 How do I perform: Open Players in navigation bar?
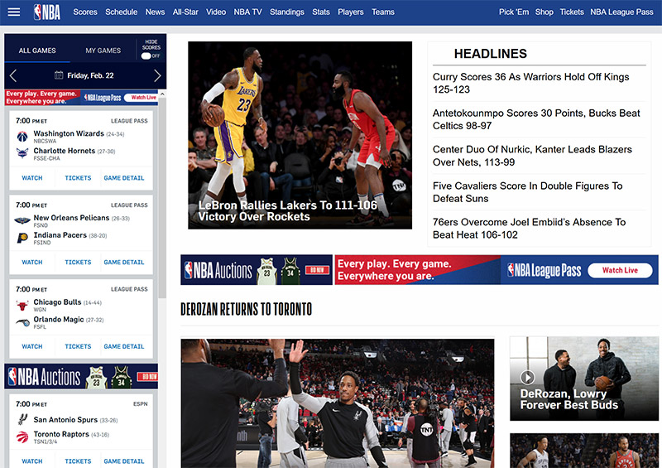pyautogui.click(x=350, y=12)
